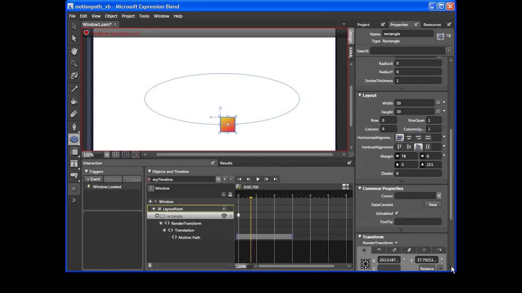
Task: Click the yellow playhead marker
Action: click(x=251, y=197)
